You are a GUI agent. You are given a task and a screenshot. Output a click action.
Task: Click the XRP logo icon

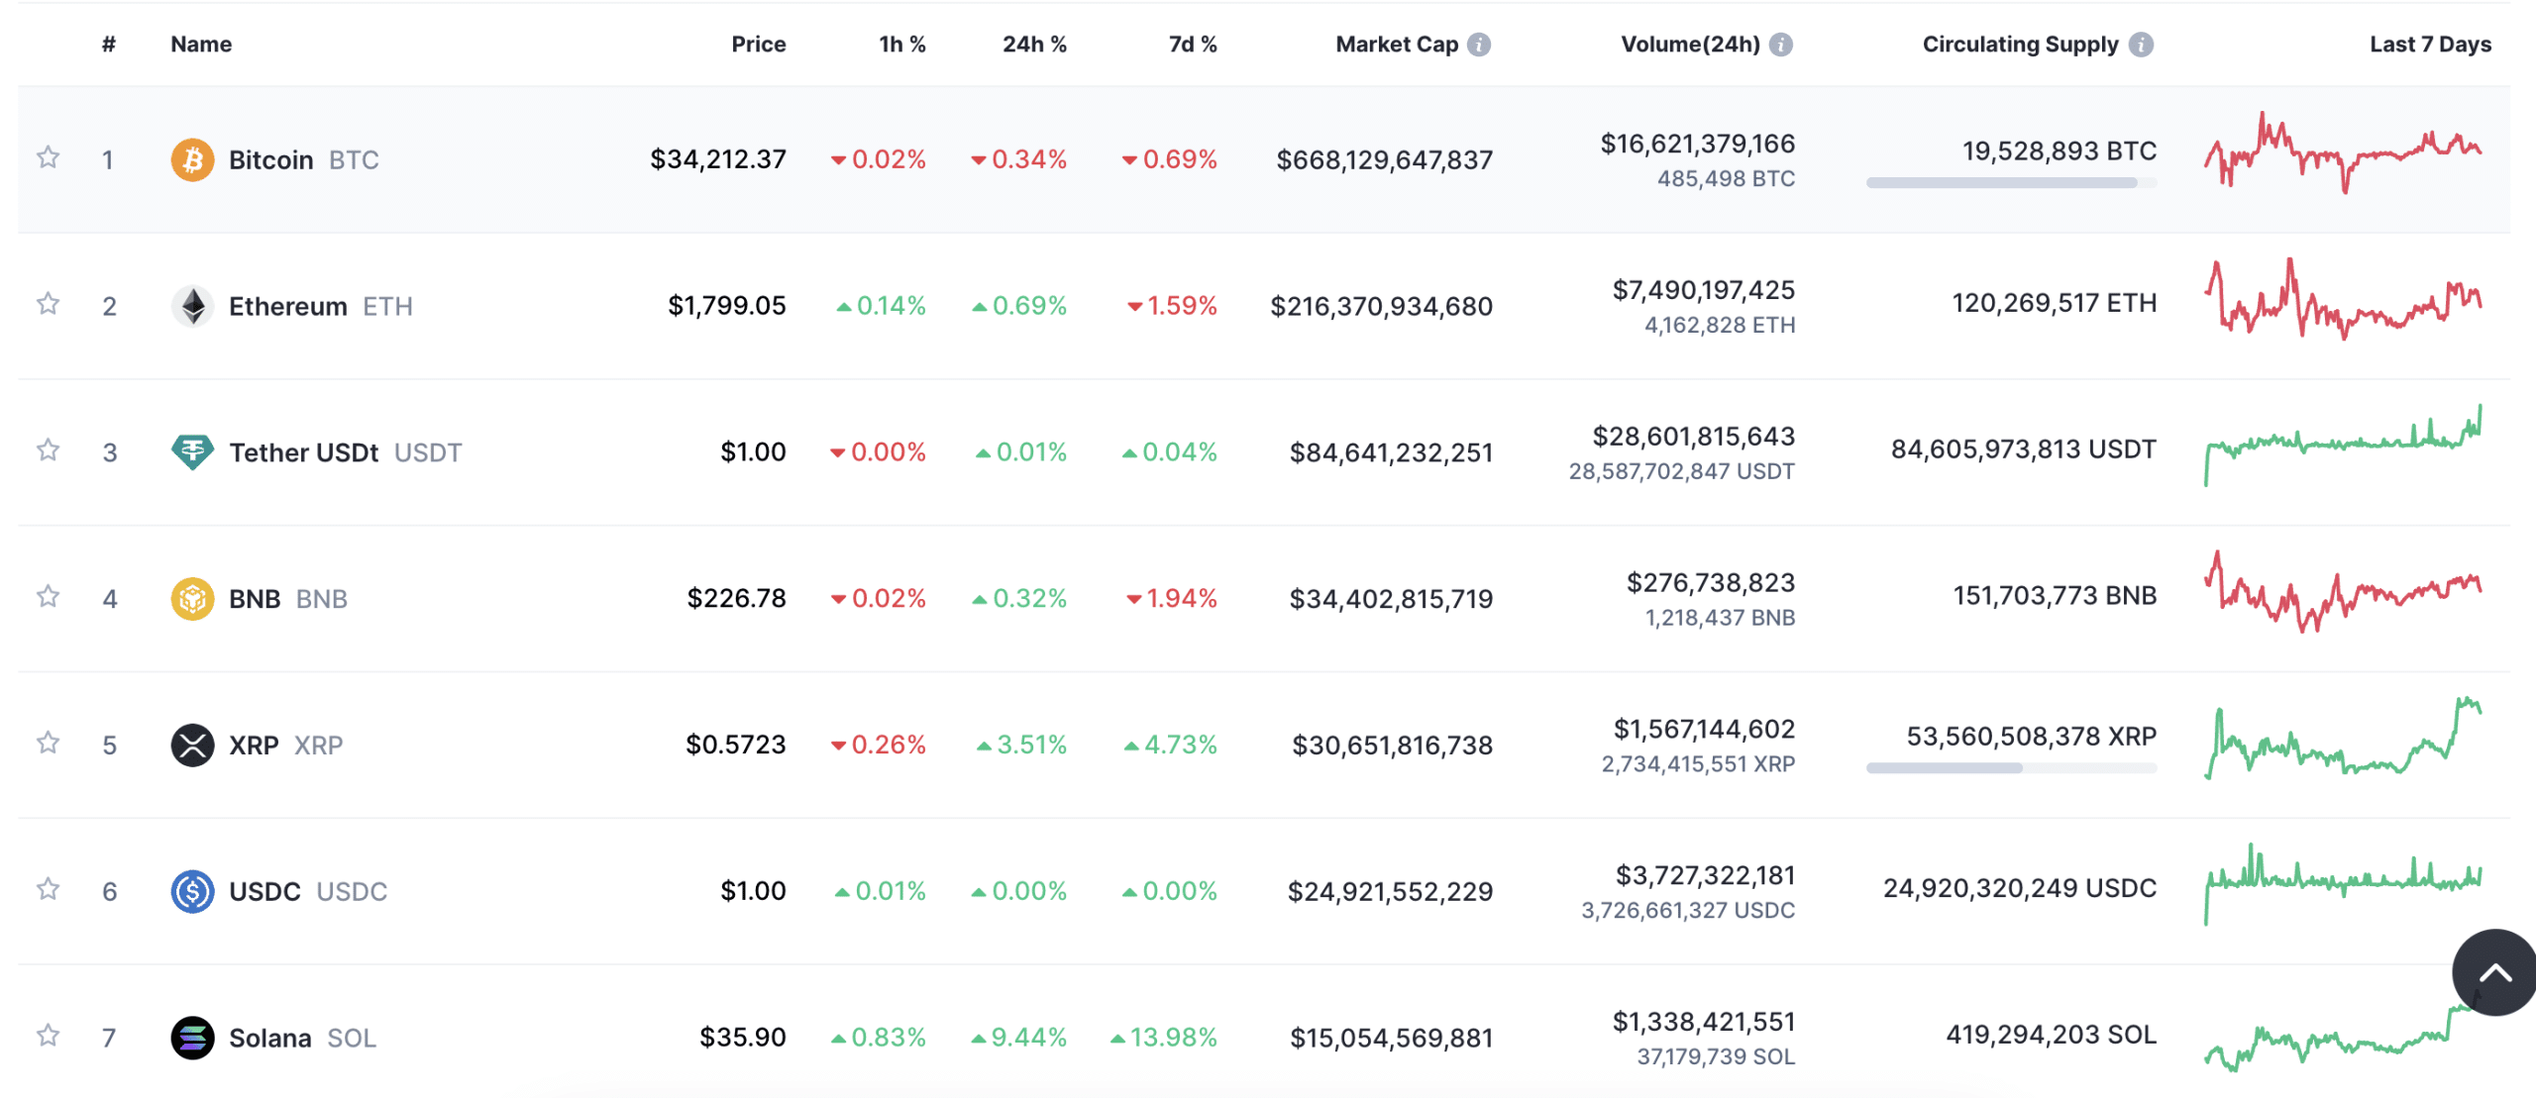tap(192, 746)
